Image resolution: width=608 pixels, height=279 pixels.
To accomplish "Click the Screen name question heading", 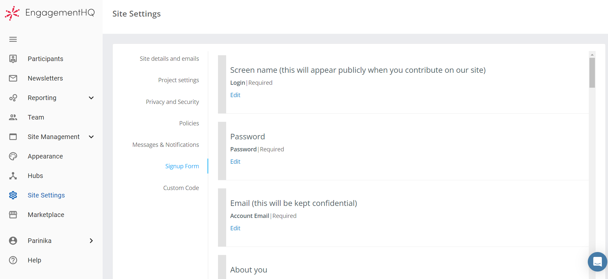I will coord(358,70).
